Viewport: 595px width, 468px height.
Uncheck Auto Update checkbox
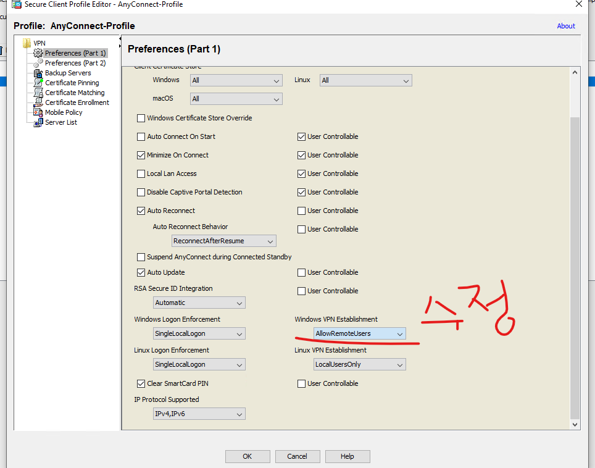click(141, 272)
